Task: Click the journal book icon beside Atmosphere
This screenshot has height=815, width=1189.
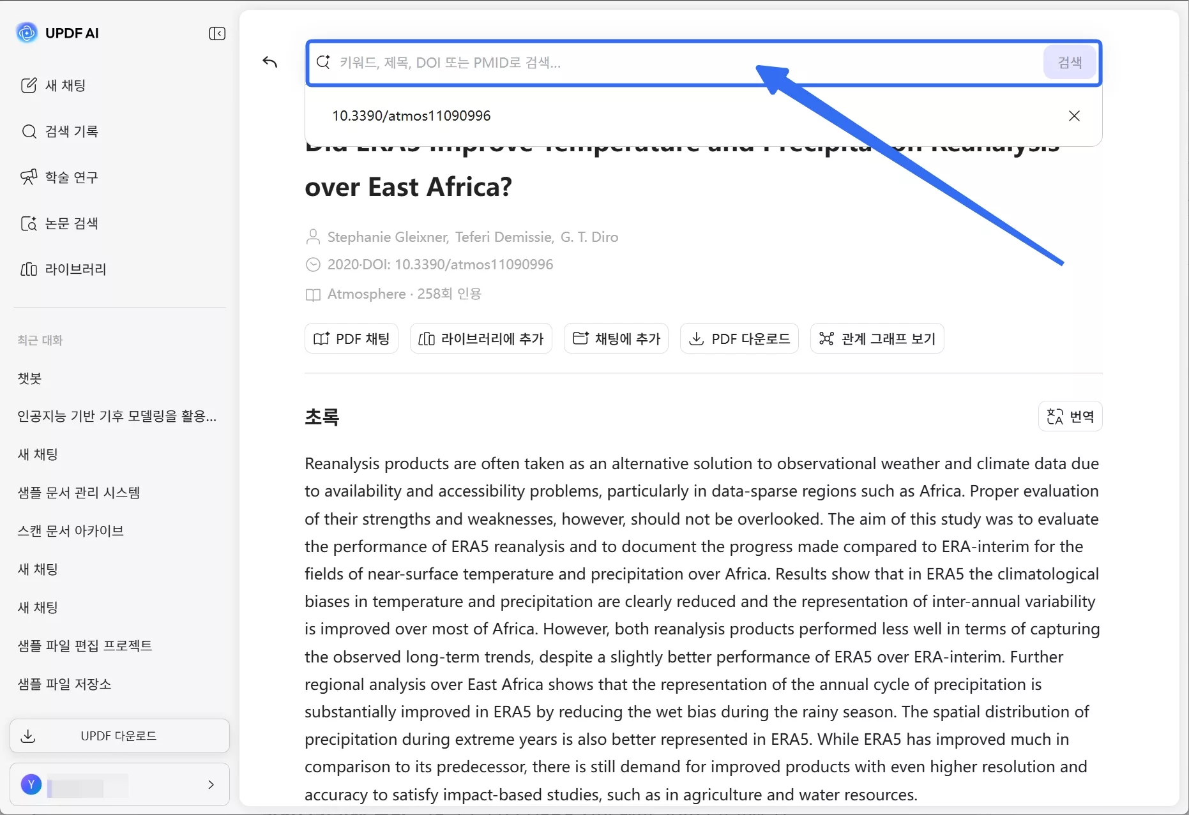Action: [313, 294]
